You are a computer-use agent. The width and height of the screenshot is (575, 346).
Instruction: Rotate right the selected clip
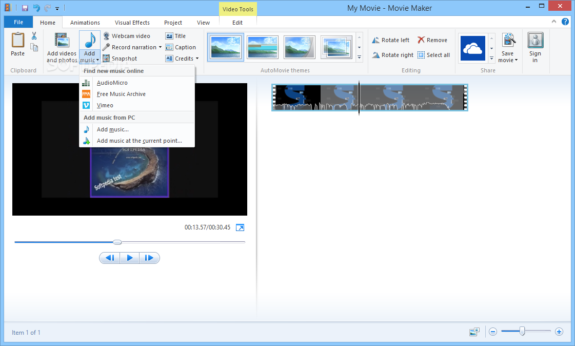pyautogui.click(x=393, y=55)
